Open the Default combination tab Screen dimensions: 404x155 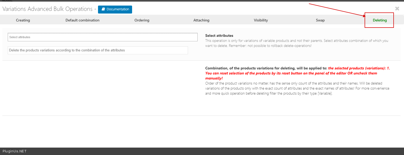(82, 20)
